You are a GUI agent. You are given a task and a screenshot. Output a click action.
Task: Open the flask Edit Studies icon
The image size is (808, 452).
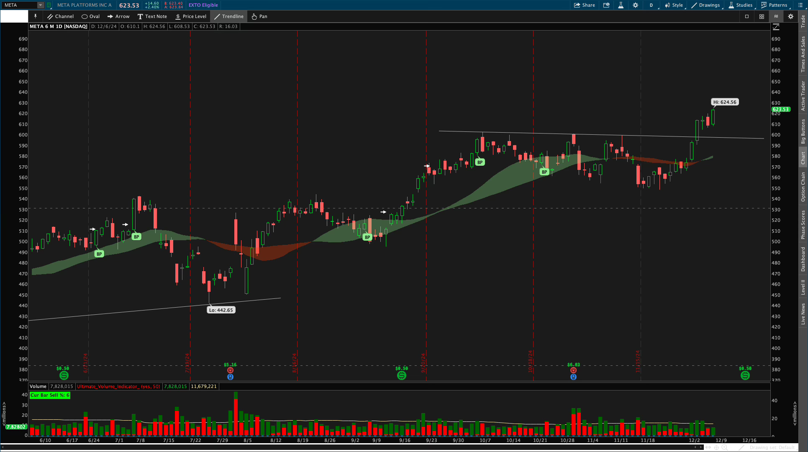coord(621,5)
